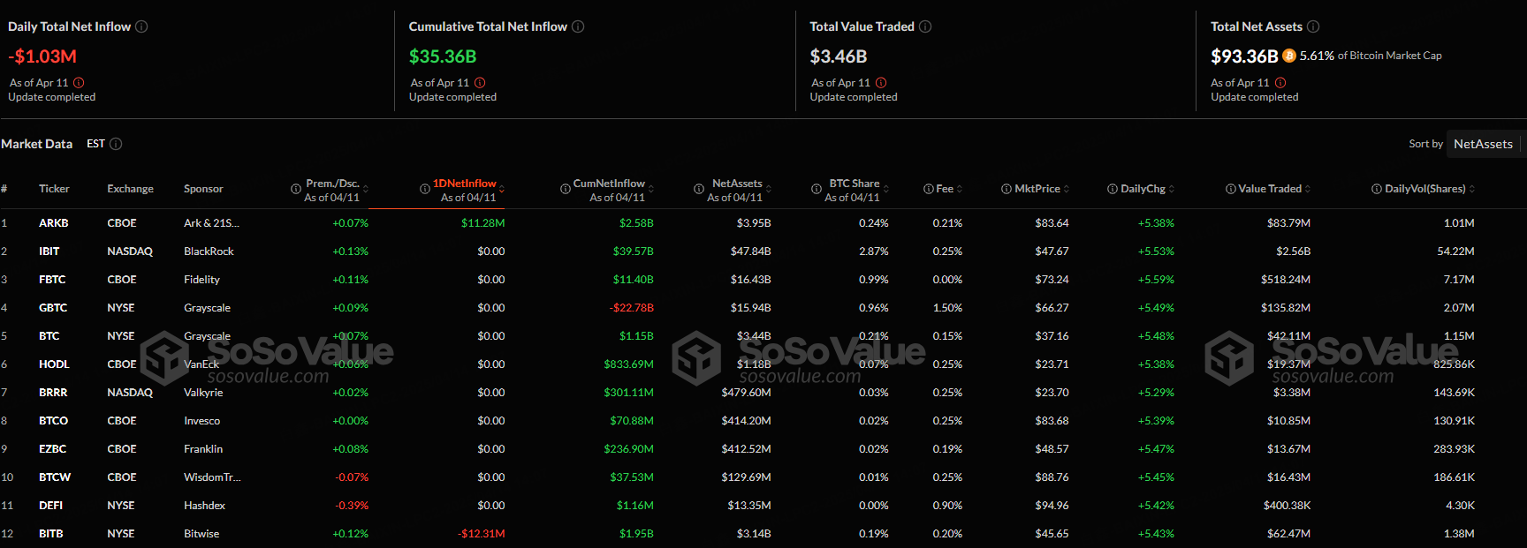Image resolution: width=1527 pixels, height=548 pixels.
Task: Open the IBIT ticker row
Action: [x=763, y=251]
